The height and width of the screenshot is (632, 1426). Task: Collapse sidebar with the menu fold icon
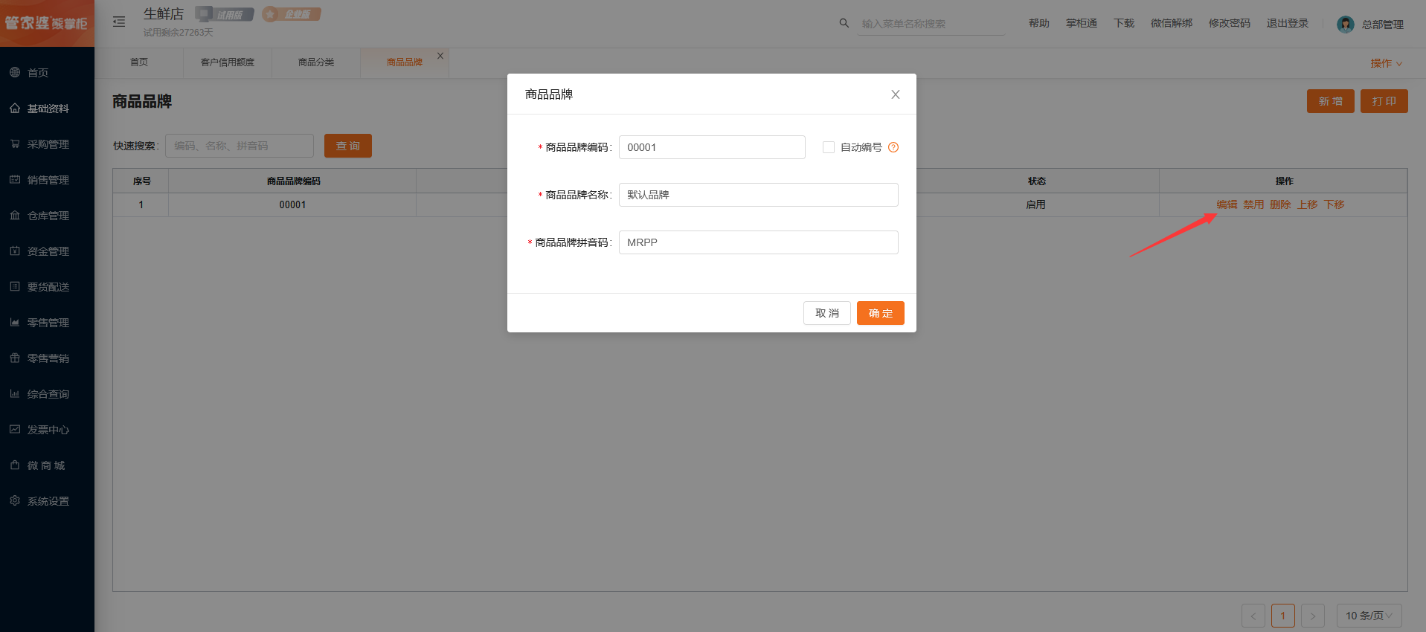119,22
